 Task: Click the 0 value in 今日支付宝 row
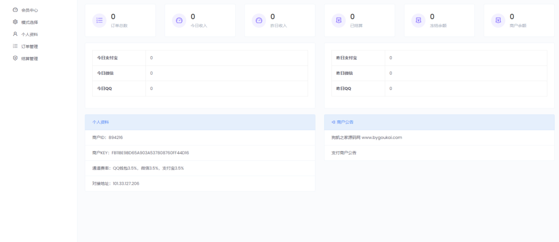pyautogui.click(x=152, y=58)
